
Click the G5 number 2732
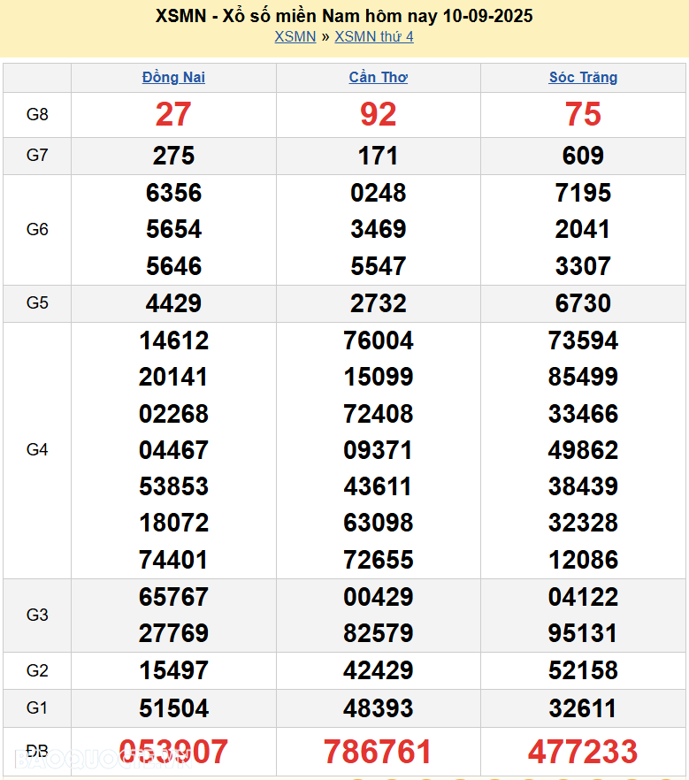click(379, 303)
